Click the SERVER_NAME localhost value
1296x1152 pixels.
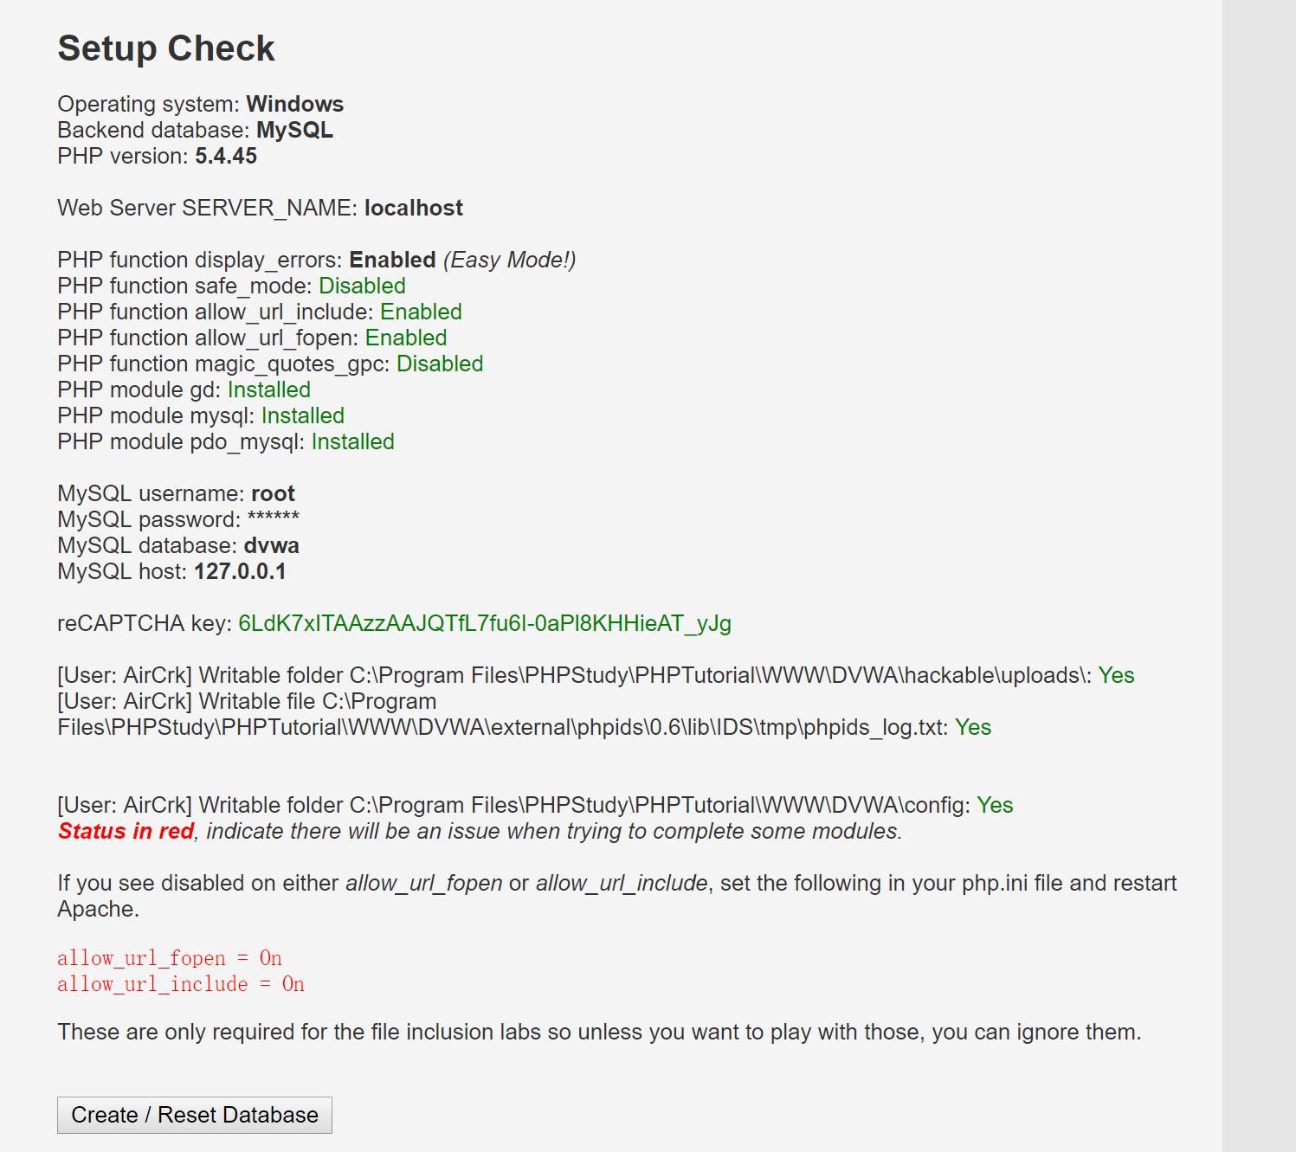click(x=414, y=208)
